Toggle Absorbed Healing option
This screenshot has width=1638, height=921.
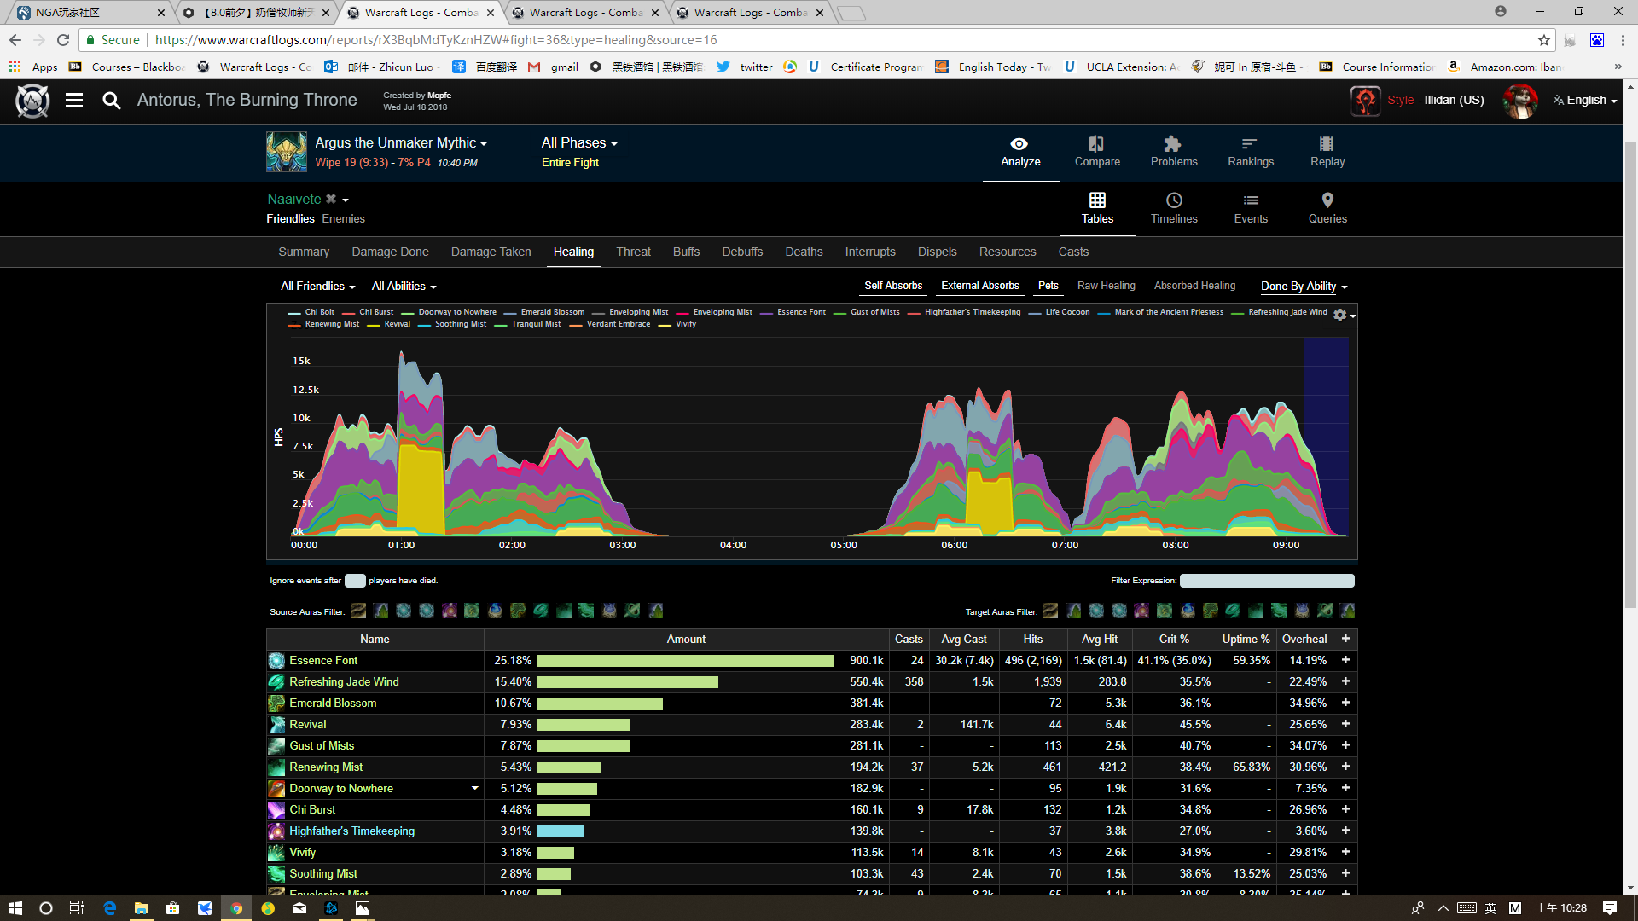(1195, 286)
